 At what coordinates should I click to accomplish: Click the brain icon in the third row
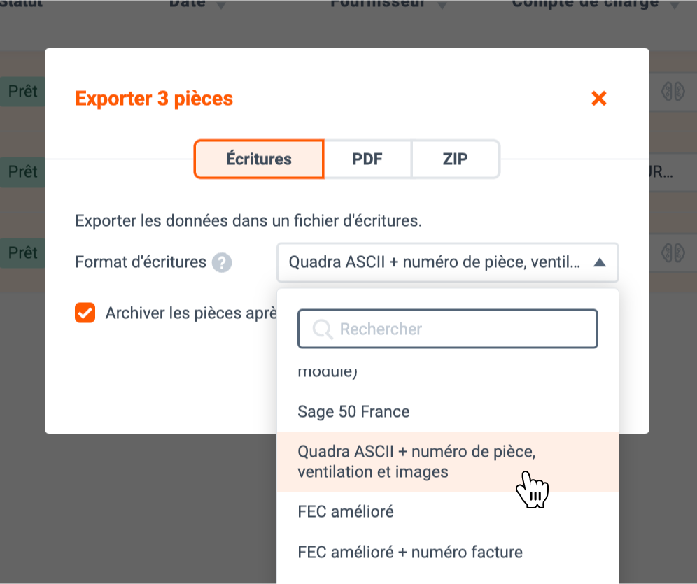click(673, 252)
